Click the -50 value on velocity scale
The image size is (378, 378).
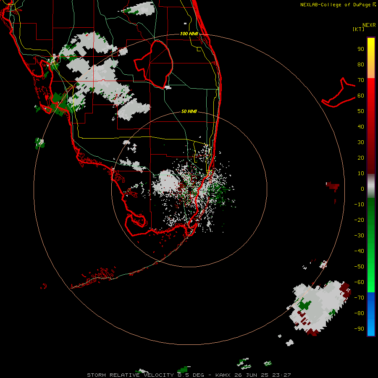(x=359, y=267)
